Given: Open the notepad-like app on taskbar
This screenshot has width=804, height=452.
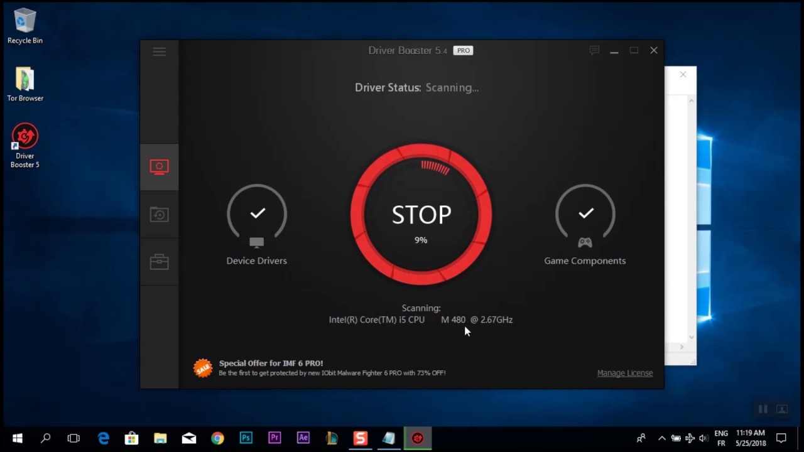Looking at the screenshot, I should coord(389,438).
